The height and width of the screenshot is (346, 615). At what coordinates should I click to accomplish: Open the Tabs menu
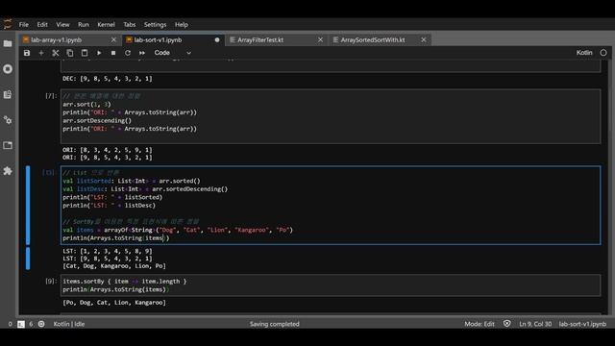pyautogui.click(x=130, y=24)
